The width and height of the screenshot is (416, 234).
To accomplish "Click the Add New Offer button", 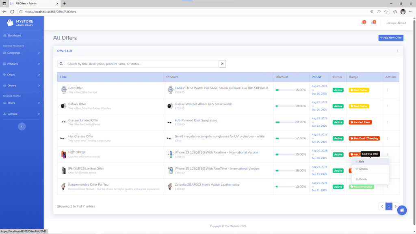I will click(391, 38).
